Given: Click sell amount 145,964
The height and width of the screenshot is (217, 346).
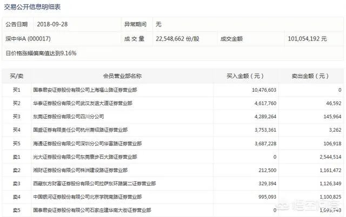Looking at the screenshot, I should click(x=332, y=117).
